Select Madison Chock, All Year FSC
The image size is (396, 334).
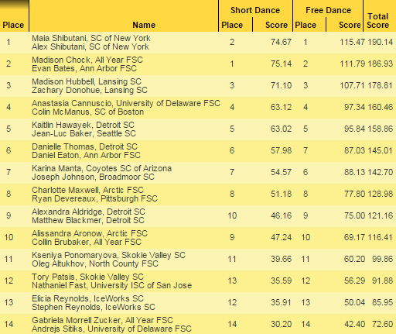(x=87, y=60)
